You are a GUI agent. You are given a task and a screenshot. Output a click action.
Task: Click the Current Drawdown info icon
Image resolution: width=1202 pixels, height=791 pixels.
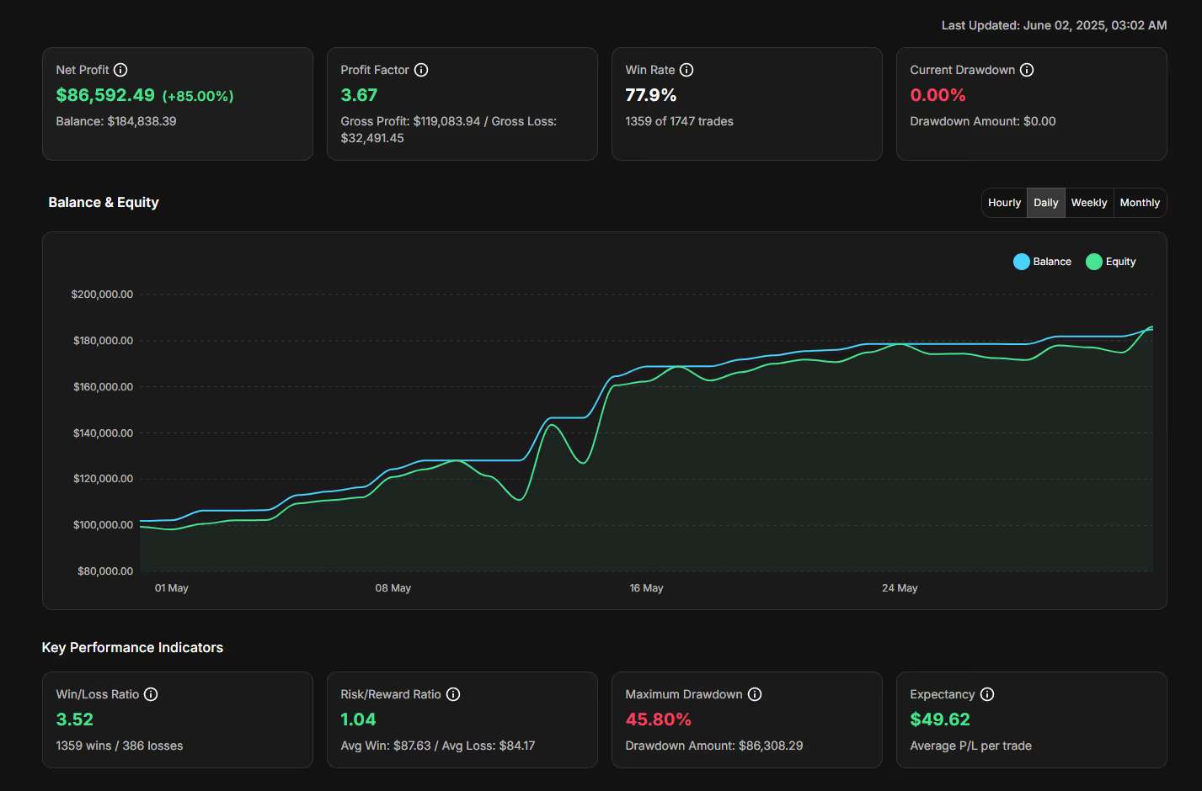point(1027,70)
